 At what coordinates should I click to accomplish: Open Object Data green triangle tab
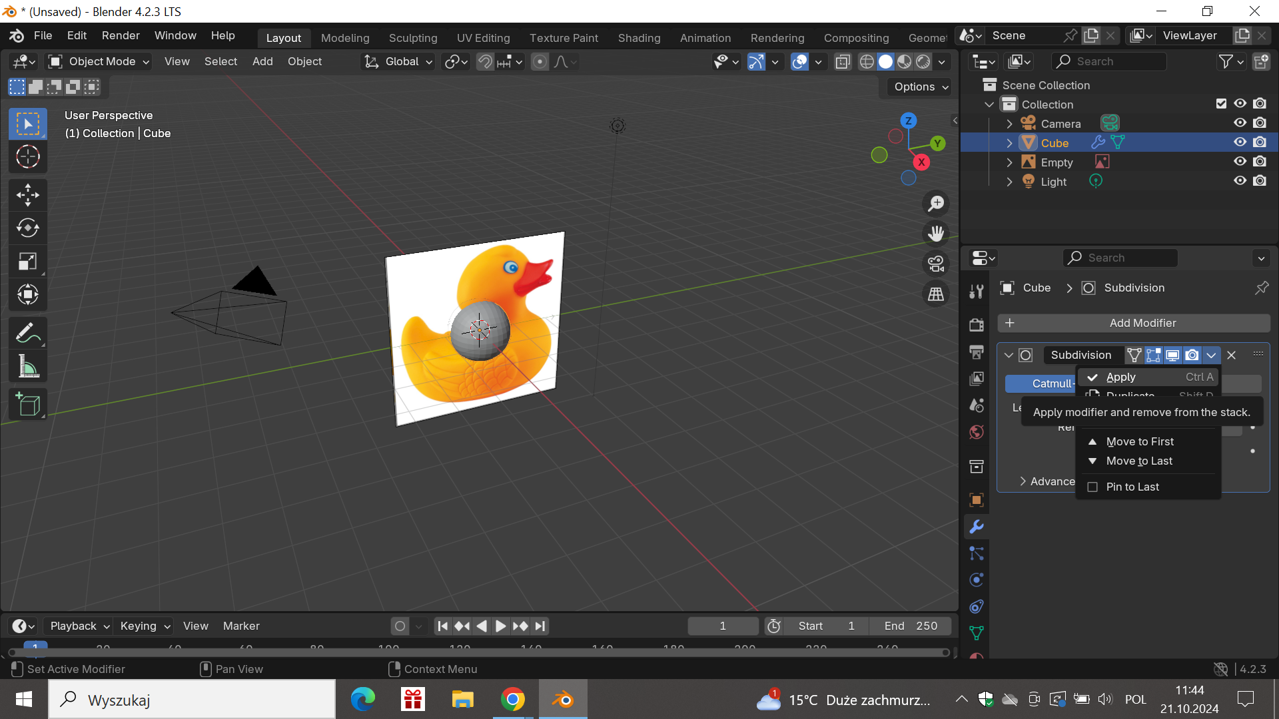(x=977, y=633)
